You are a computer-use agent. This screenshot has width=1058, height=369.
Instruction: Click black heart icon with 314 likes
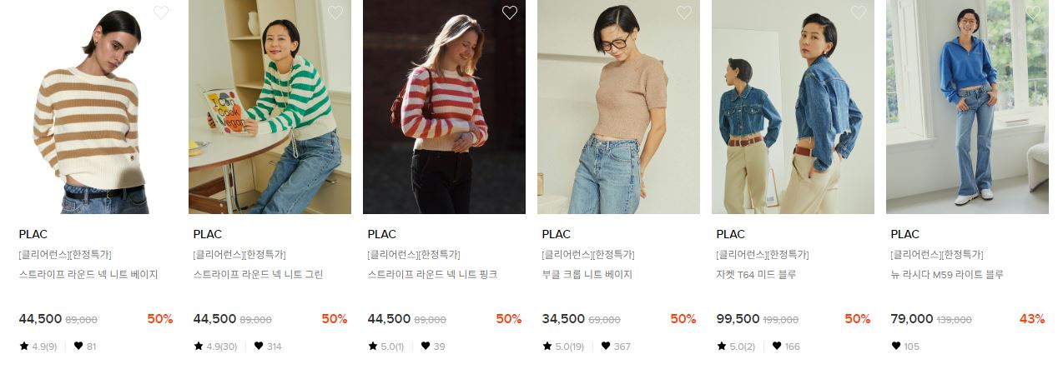pos(259,346)
